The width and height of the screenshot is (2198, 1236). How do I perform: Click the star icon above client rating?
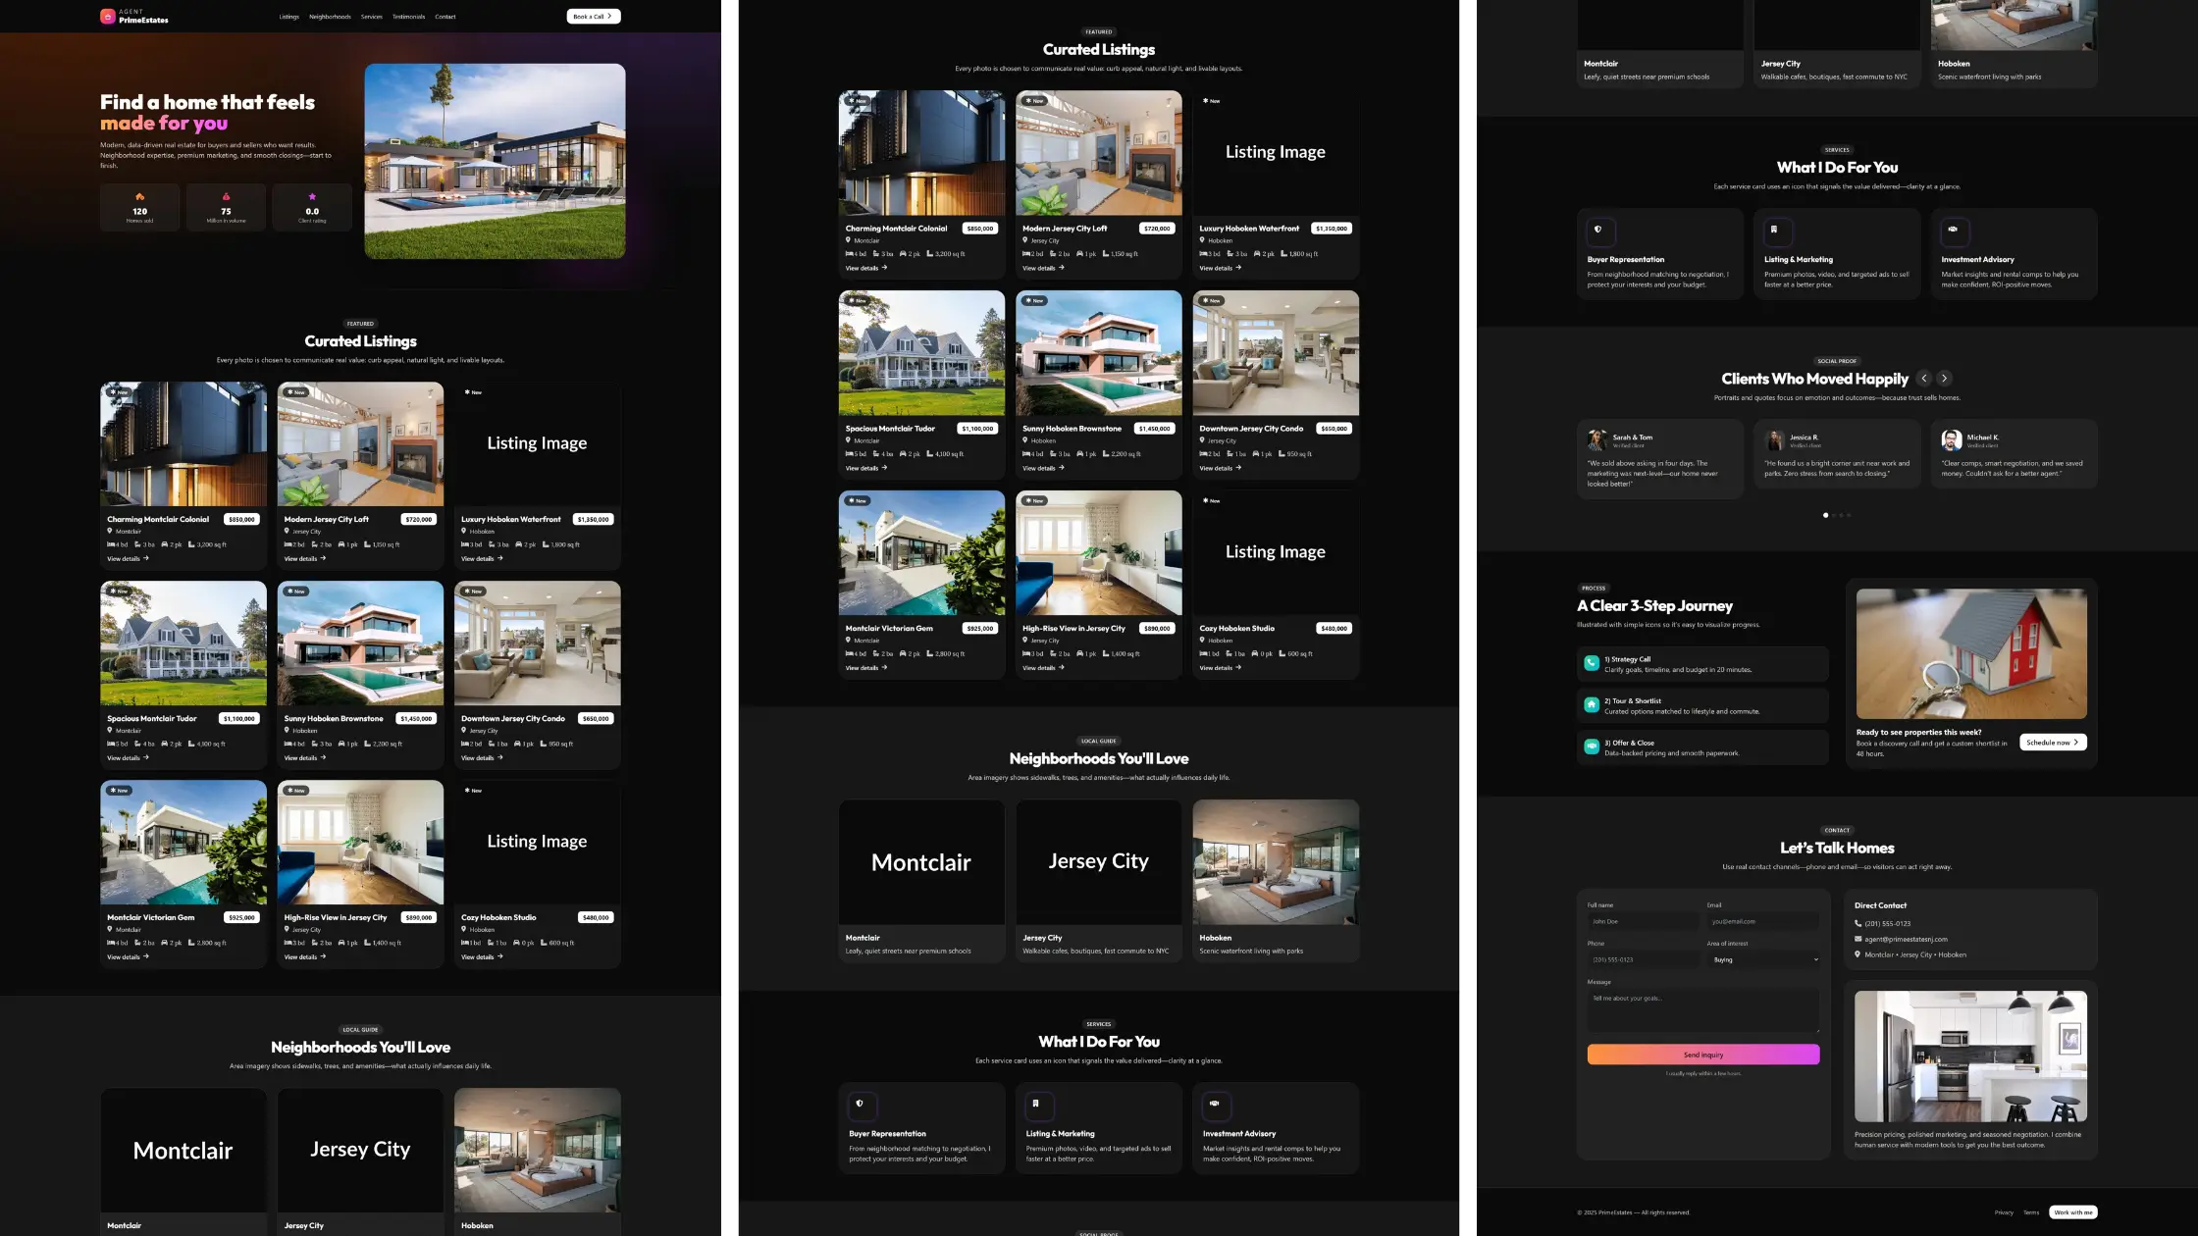(x=312, y=196)
